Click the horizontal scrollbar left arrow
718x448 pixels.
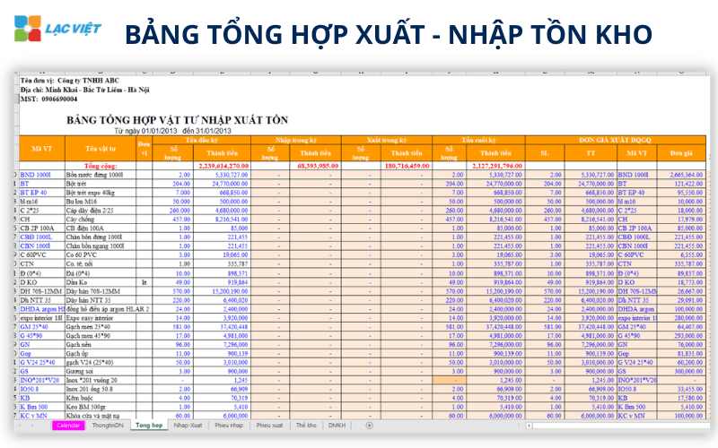pyautogui.click(x=529, y=426)
